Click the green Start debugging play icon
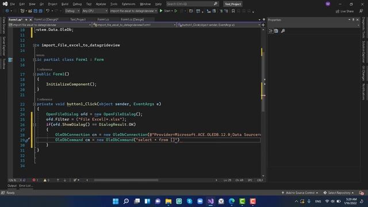368x207 pixels. tap(161, 11)
